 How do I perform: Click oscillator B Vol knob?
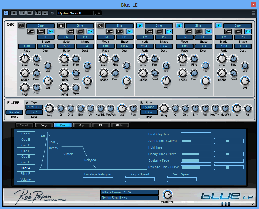[x=87, y=81]
